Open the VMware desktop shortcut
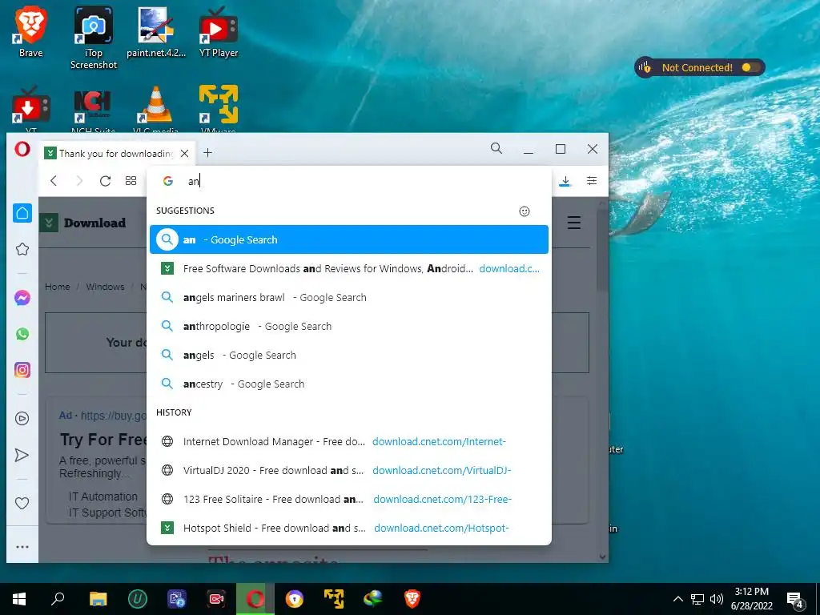The width and height of the screenshot is (820, 615). [219, 109]
